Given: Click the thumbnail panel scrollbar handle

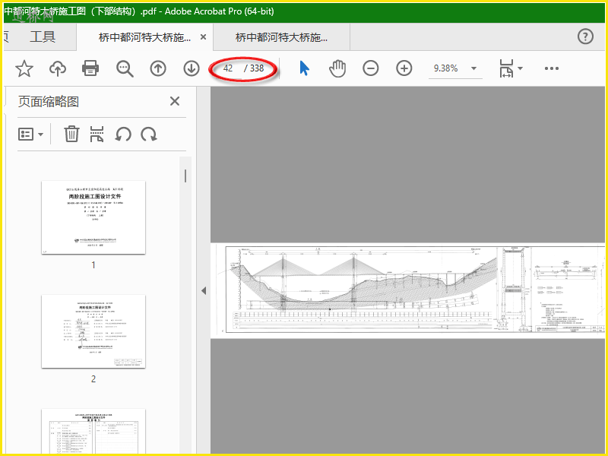Looking at the screenshot, I should pyautogui.click(x=185, y=176).
